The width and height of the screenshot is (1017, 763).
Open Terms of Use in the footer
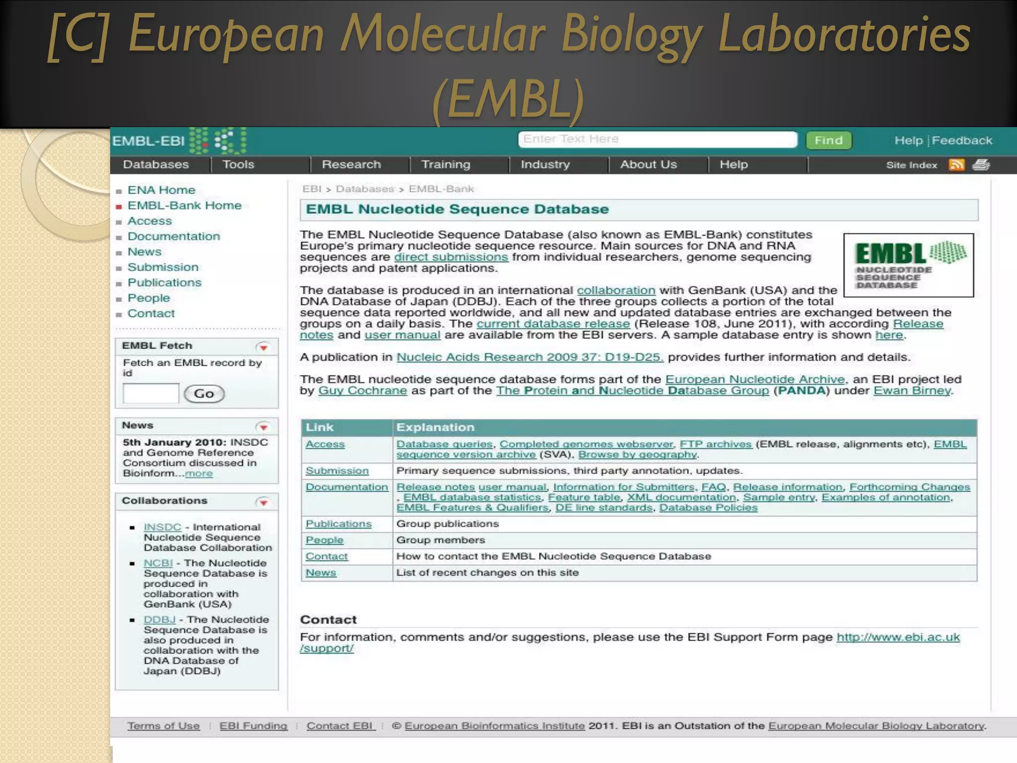coord(163,726)
